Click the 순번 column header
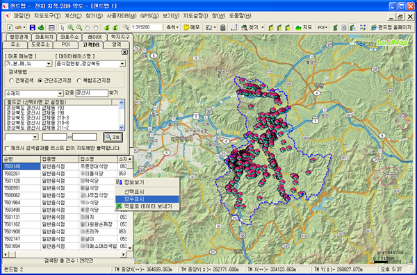 click(22, 159)
